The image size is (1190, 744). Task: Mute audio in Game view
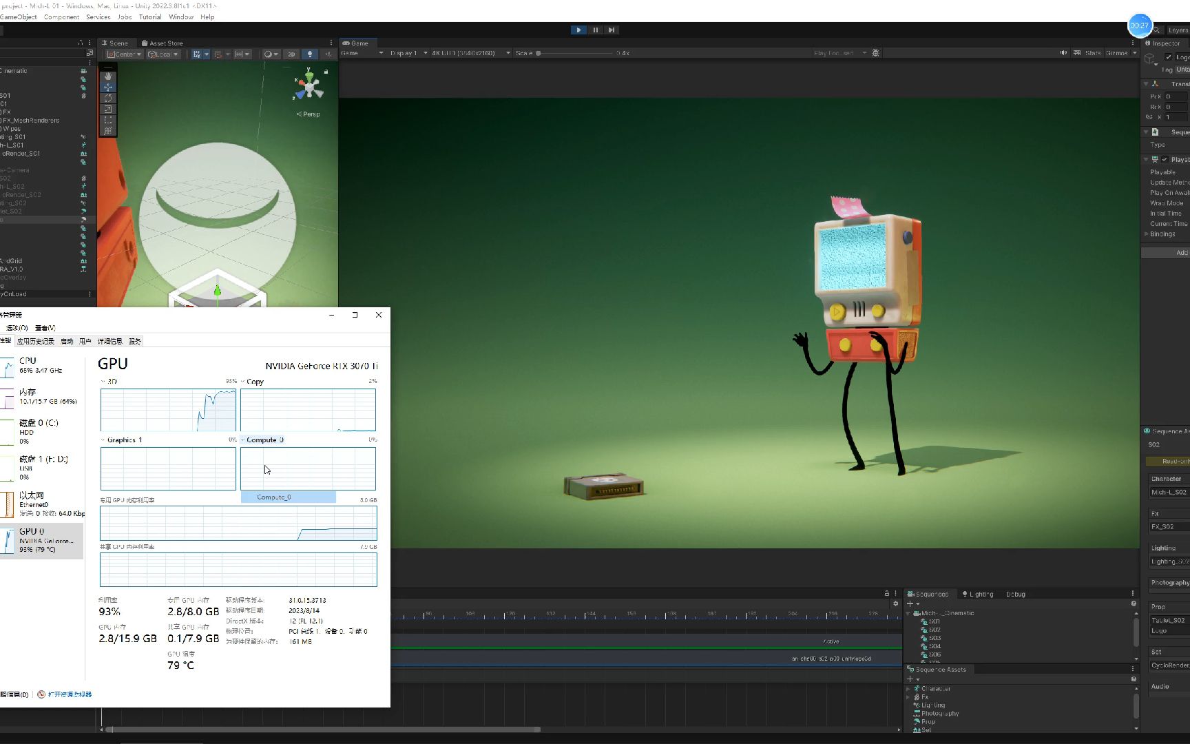(1063, 53)
